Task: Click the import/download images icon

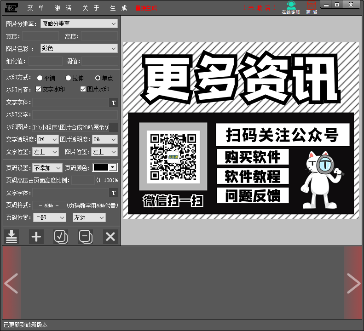Action: (12, 236)
